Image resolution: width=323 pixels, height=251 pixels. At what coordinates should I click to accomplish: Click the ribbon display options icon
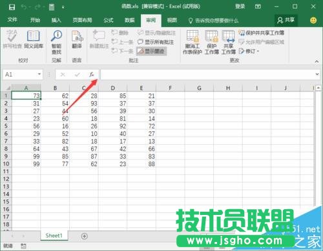(x=258, y=6)
